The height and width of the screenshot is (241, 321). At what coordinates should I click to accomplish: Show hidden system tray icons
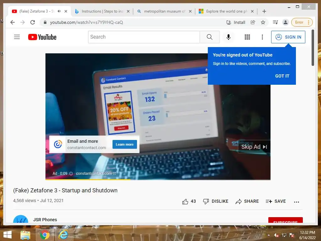click(269, 235)
